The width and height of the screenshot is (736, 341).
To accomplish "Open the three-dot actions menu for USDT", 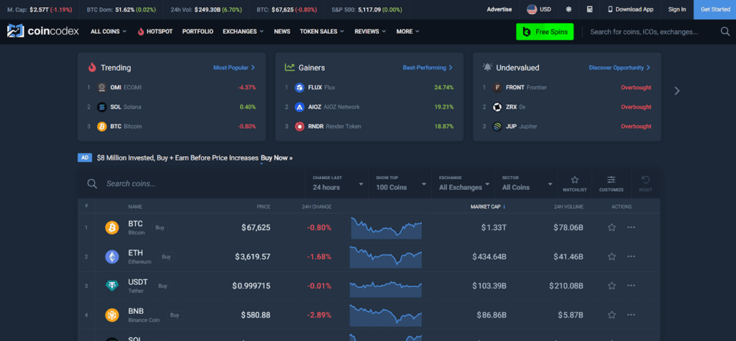I will [631, 286].
